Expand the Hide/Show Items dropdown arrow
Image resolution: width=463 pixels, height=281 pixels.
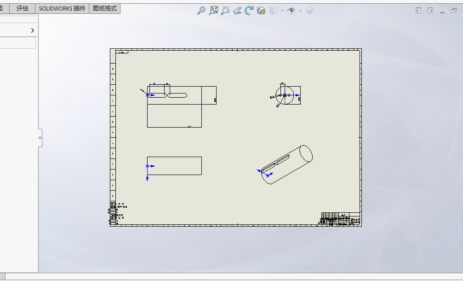click(300, 11)
